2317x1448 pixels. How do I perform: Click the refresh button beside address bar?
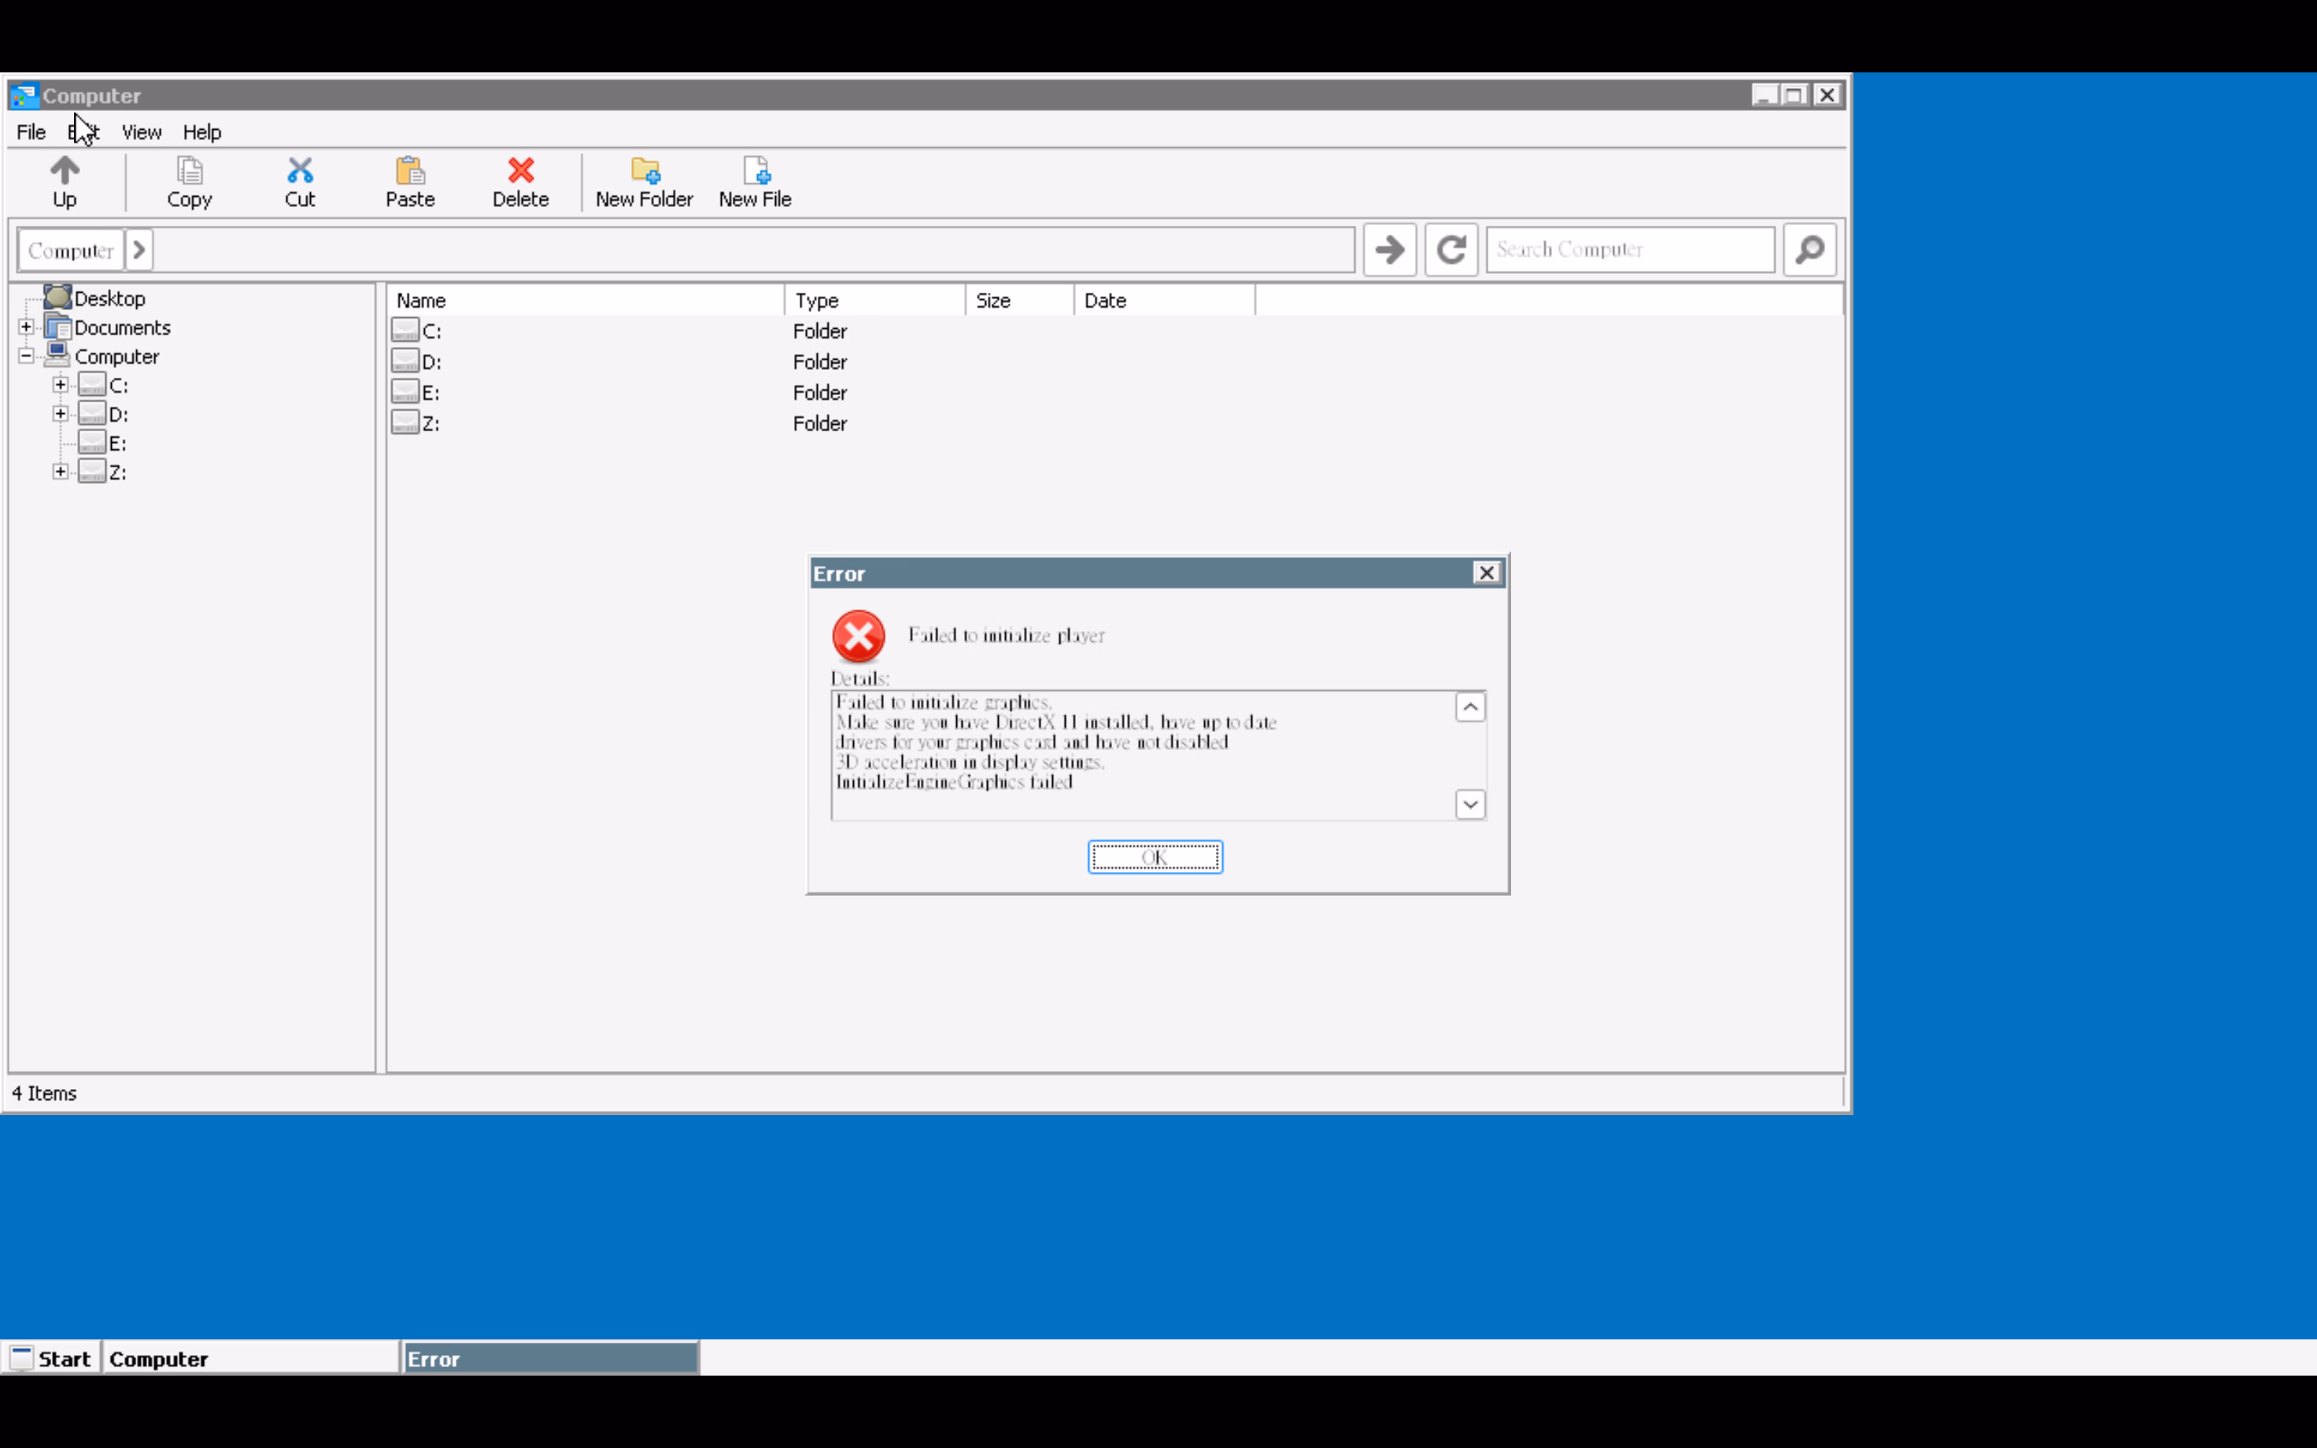pyautogui.click(x=1450, y=250)
